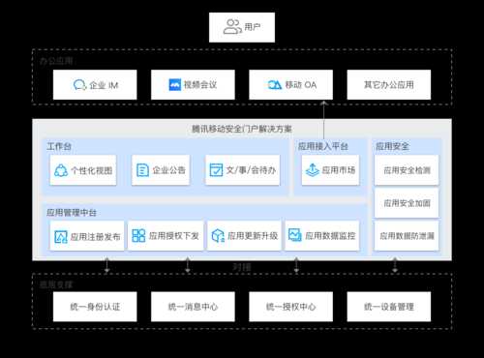The image size is (484, 358).
Task: Click the 移动 OA logo icon
Action: (275, 85)
